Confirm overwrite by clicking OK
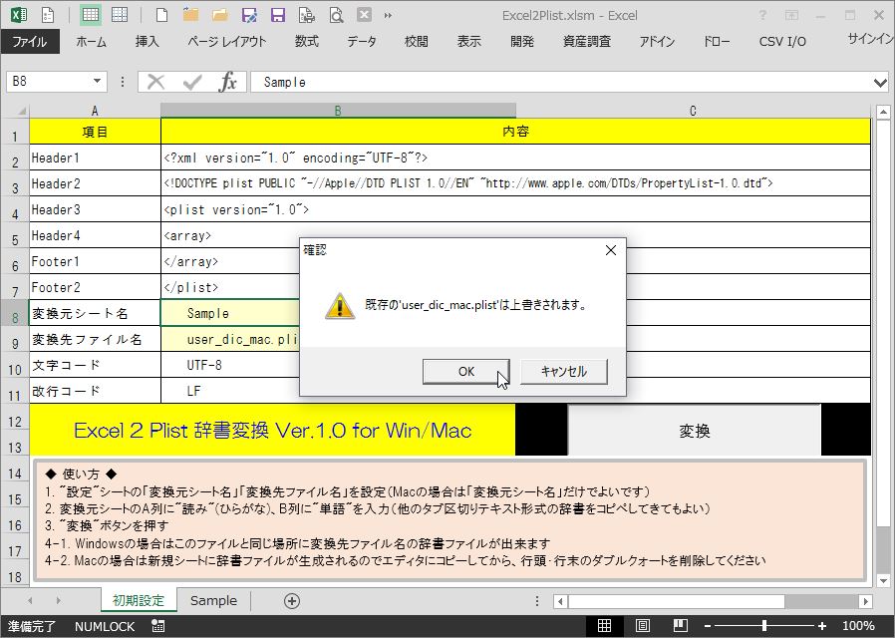This screenshot has width=895, height=638. 465,371
